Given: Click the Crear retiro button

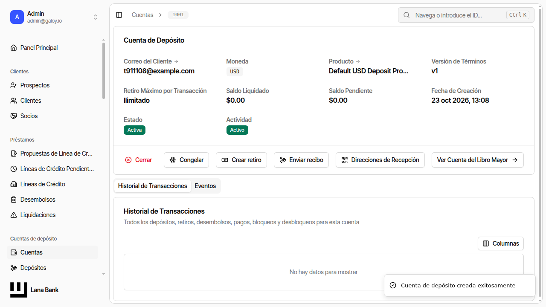Looking at the screenshot, I should click(x=241, y=160).
